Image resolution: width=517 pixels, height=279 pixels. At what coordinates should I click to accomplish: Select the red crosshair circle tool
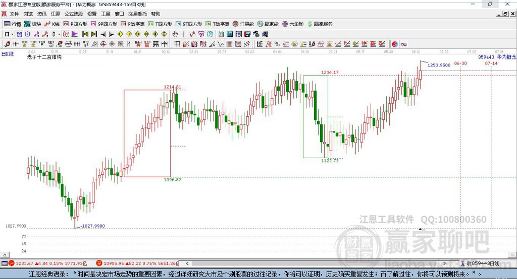(x=103, y=44)
